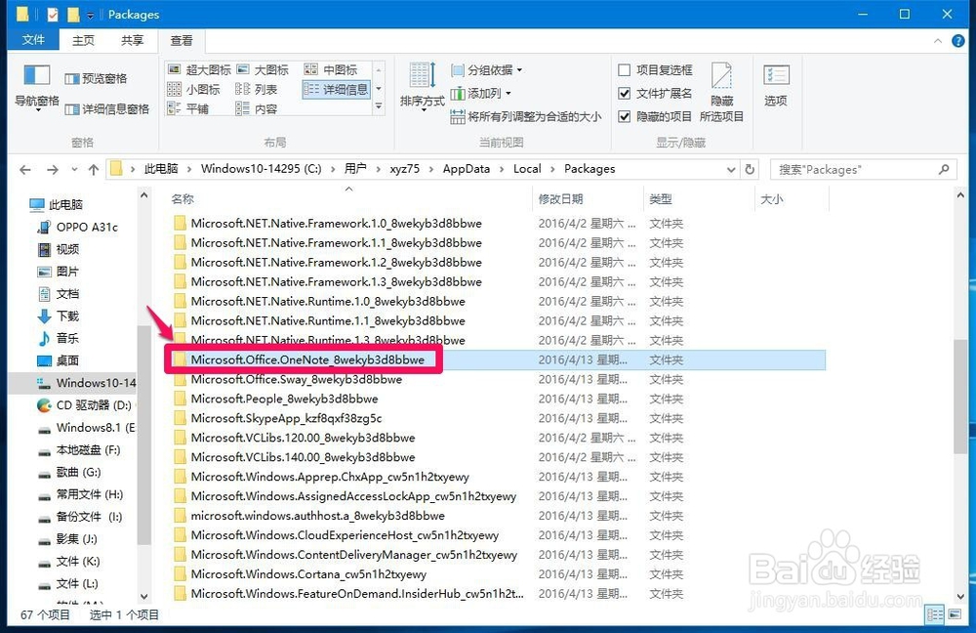Open the Sort by (排序方式) menu
Screen dimensions: 976x633
422,87
